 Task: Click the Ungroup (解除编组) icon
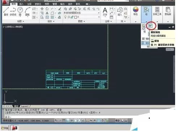click(151, 26)
